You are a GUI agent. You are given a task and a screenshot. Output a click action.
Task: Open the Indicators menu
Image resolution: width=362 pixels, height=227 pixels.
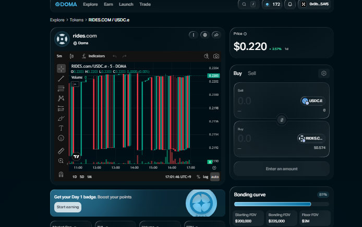pos(94,56)
